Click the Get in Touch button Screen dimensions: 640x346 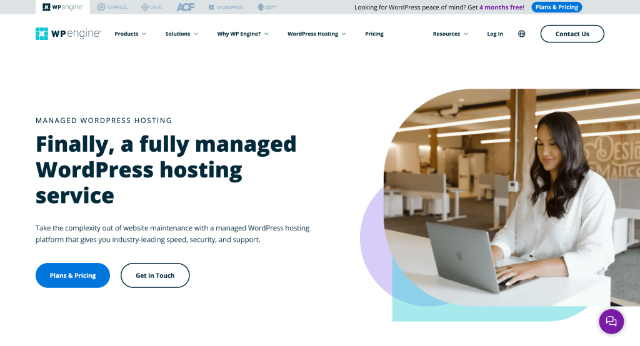155,275
